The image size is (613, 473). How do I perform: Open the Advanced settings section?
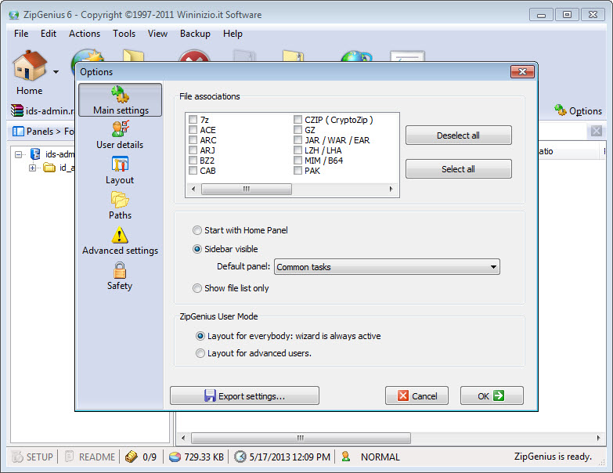click(x=120, y=240)
